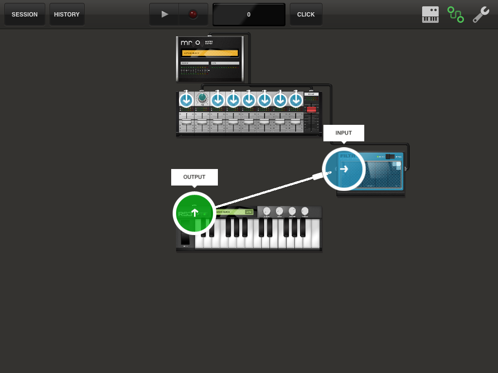The width and height of the screenshot is (498, 373).
Task: Select the mixer channel 1 input arrow
Action: pyautogui.click(x=186, y=100)
